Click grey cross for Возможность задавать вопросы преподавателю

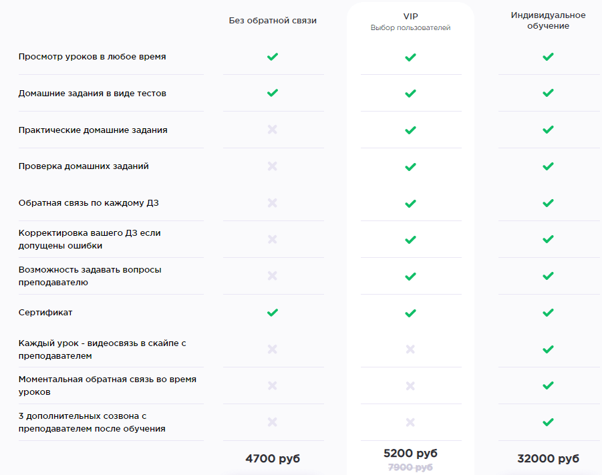pyautogui.click(x=273, y=276)
